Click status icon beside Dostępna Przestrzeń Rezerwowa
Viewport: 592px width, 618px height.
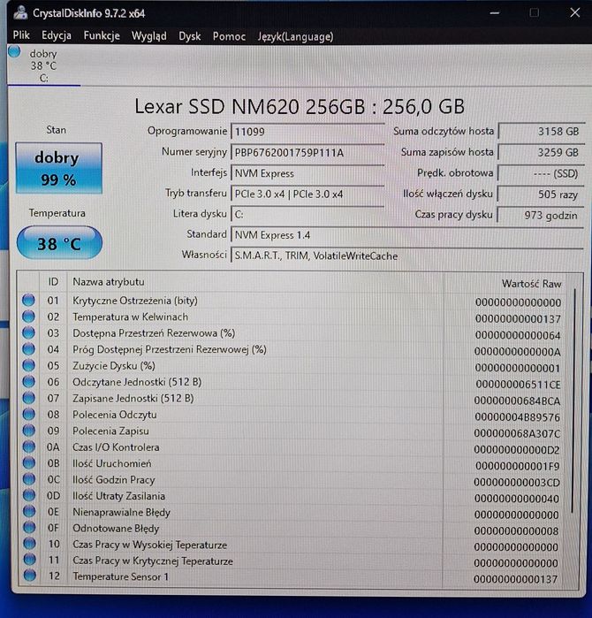click(28, 333)
